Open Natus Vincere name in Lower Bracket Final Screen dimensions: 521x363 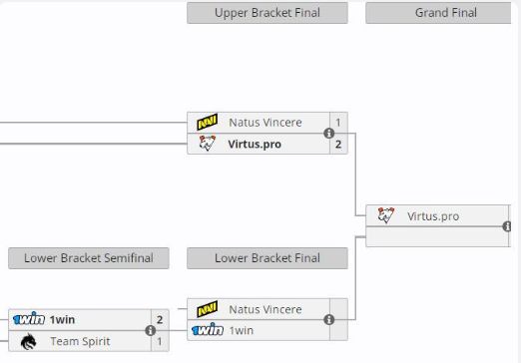pos(265,309)
